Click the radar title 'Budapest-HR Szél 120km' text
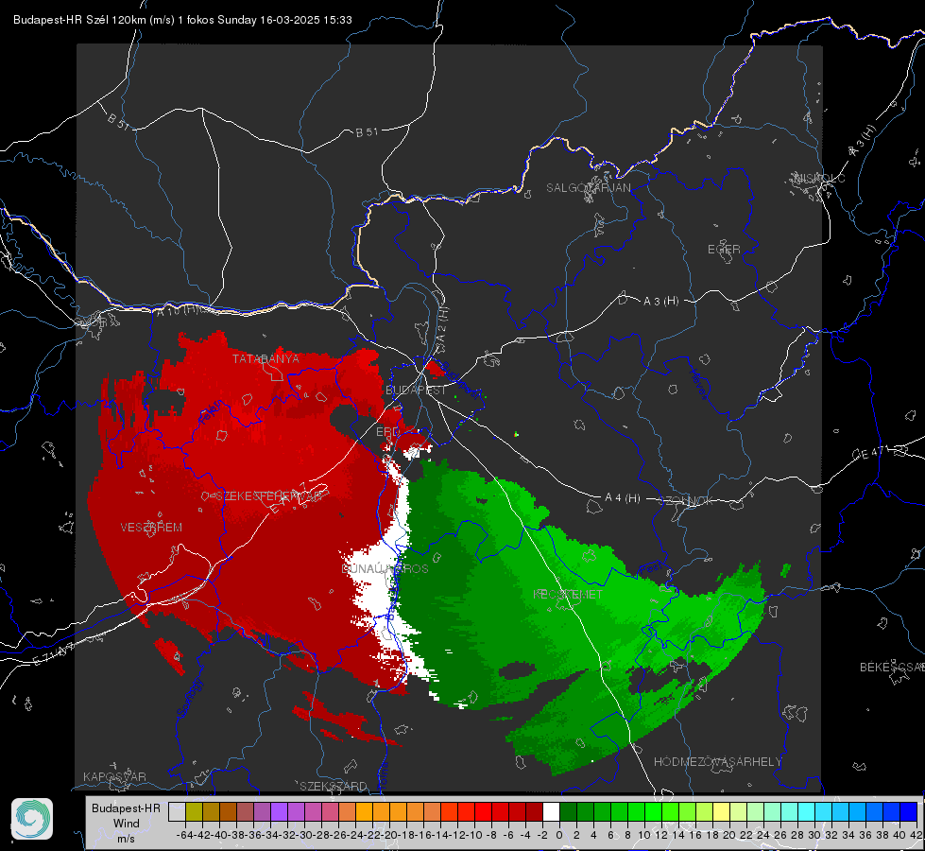925x851 pixels. pos(79,20)
